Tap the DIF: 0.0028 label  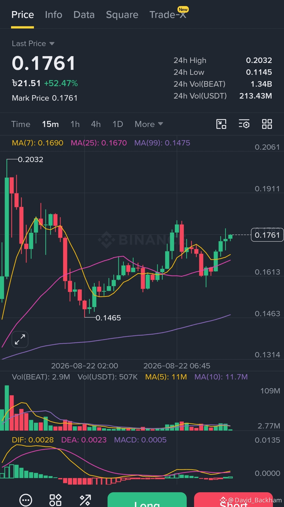(x=33, y=440)
